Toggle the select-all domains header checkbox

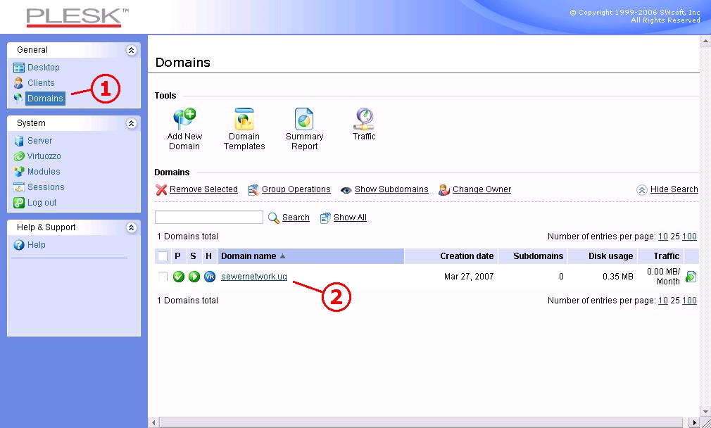click(163, 256)
